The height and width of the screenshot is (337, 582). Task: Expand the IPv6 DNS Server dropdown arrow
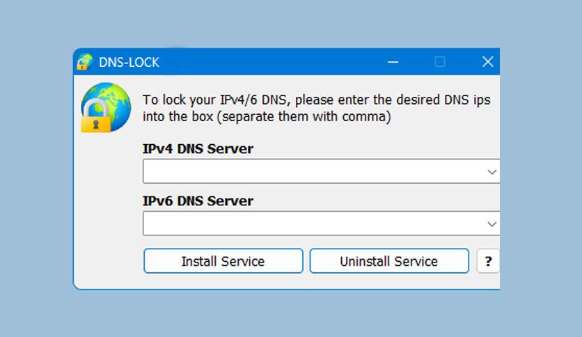click(491, 224)
